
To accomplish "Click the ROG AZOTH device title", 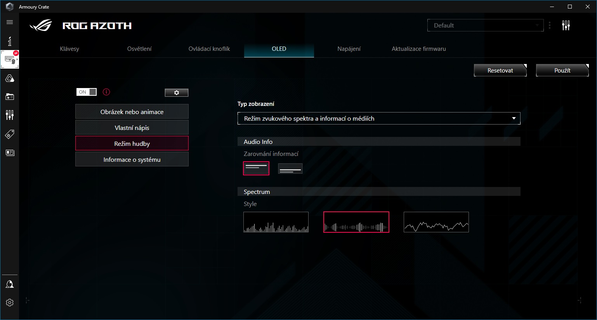I will 97,26.
